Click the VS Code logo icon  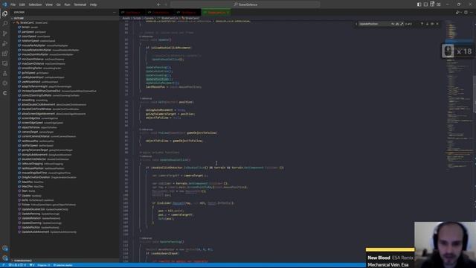point(4,4)
